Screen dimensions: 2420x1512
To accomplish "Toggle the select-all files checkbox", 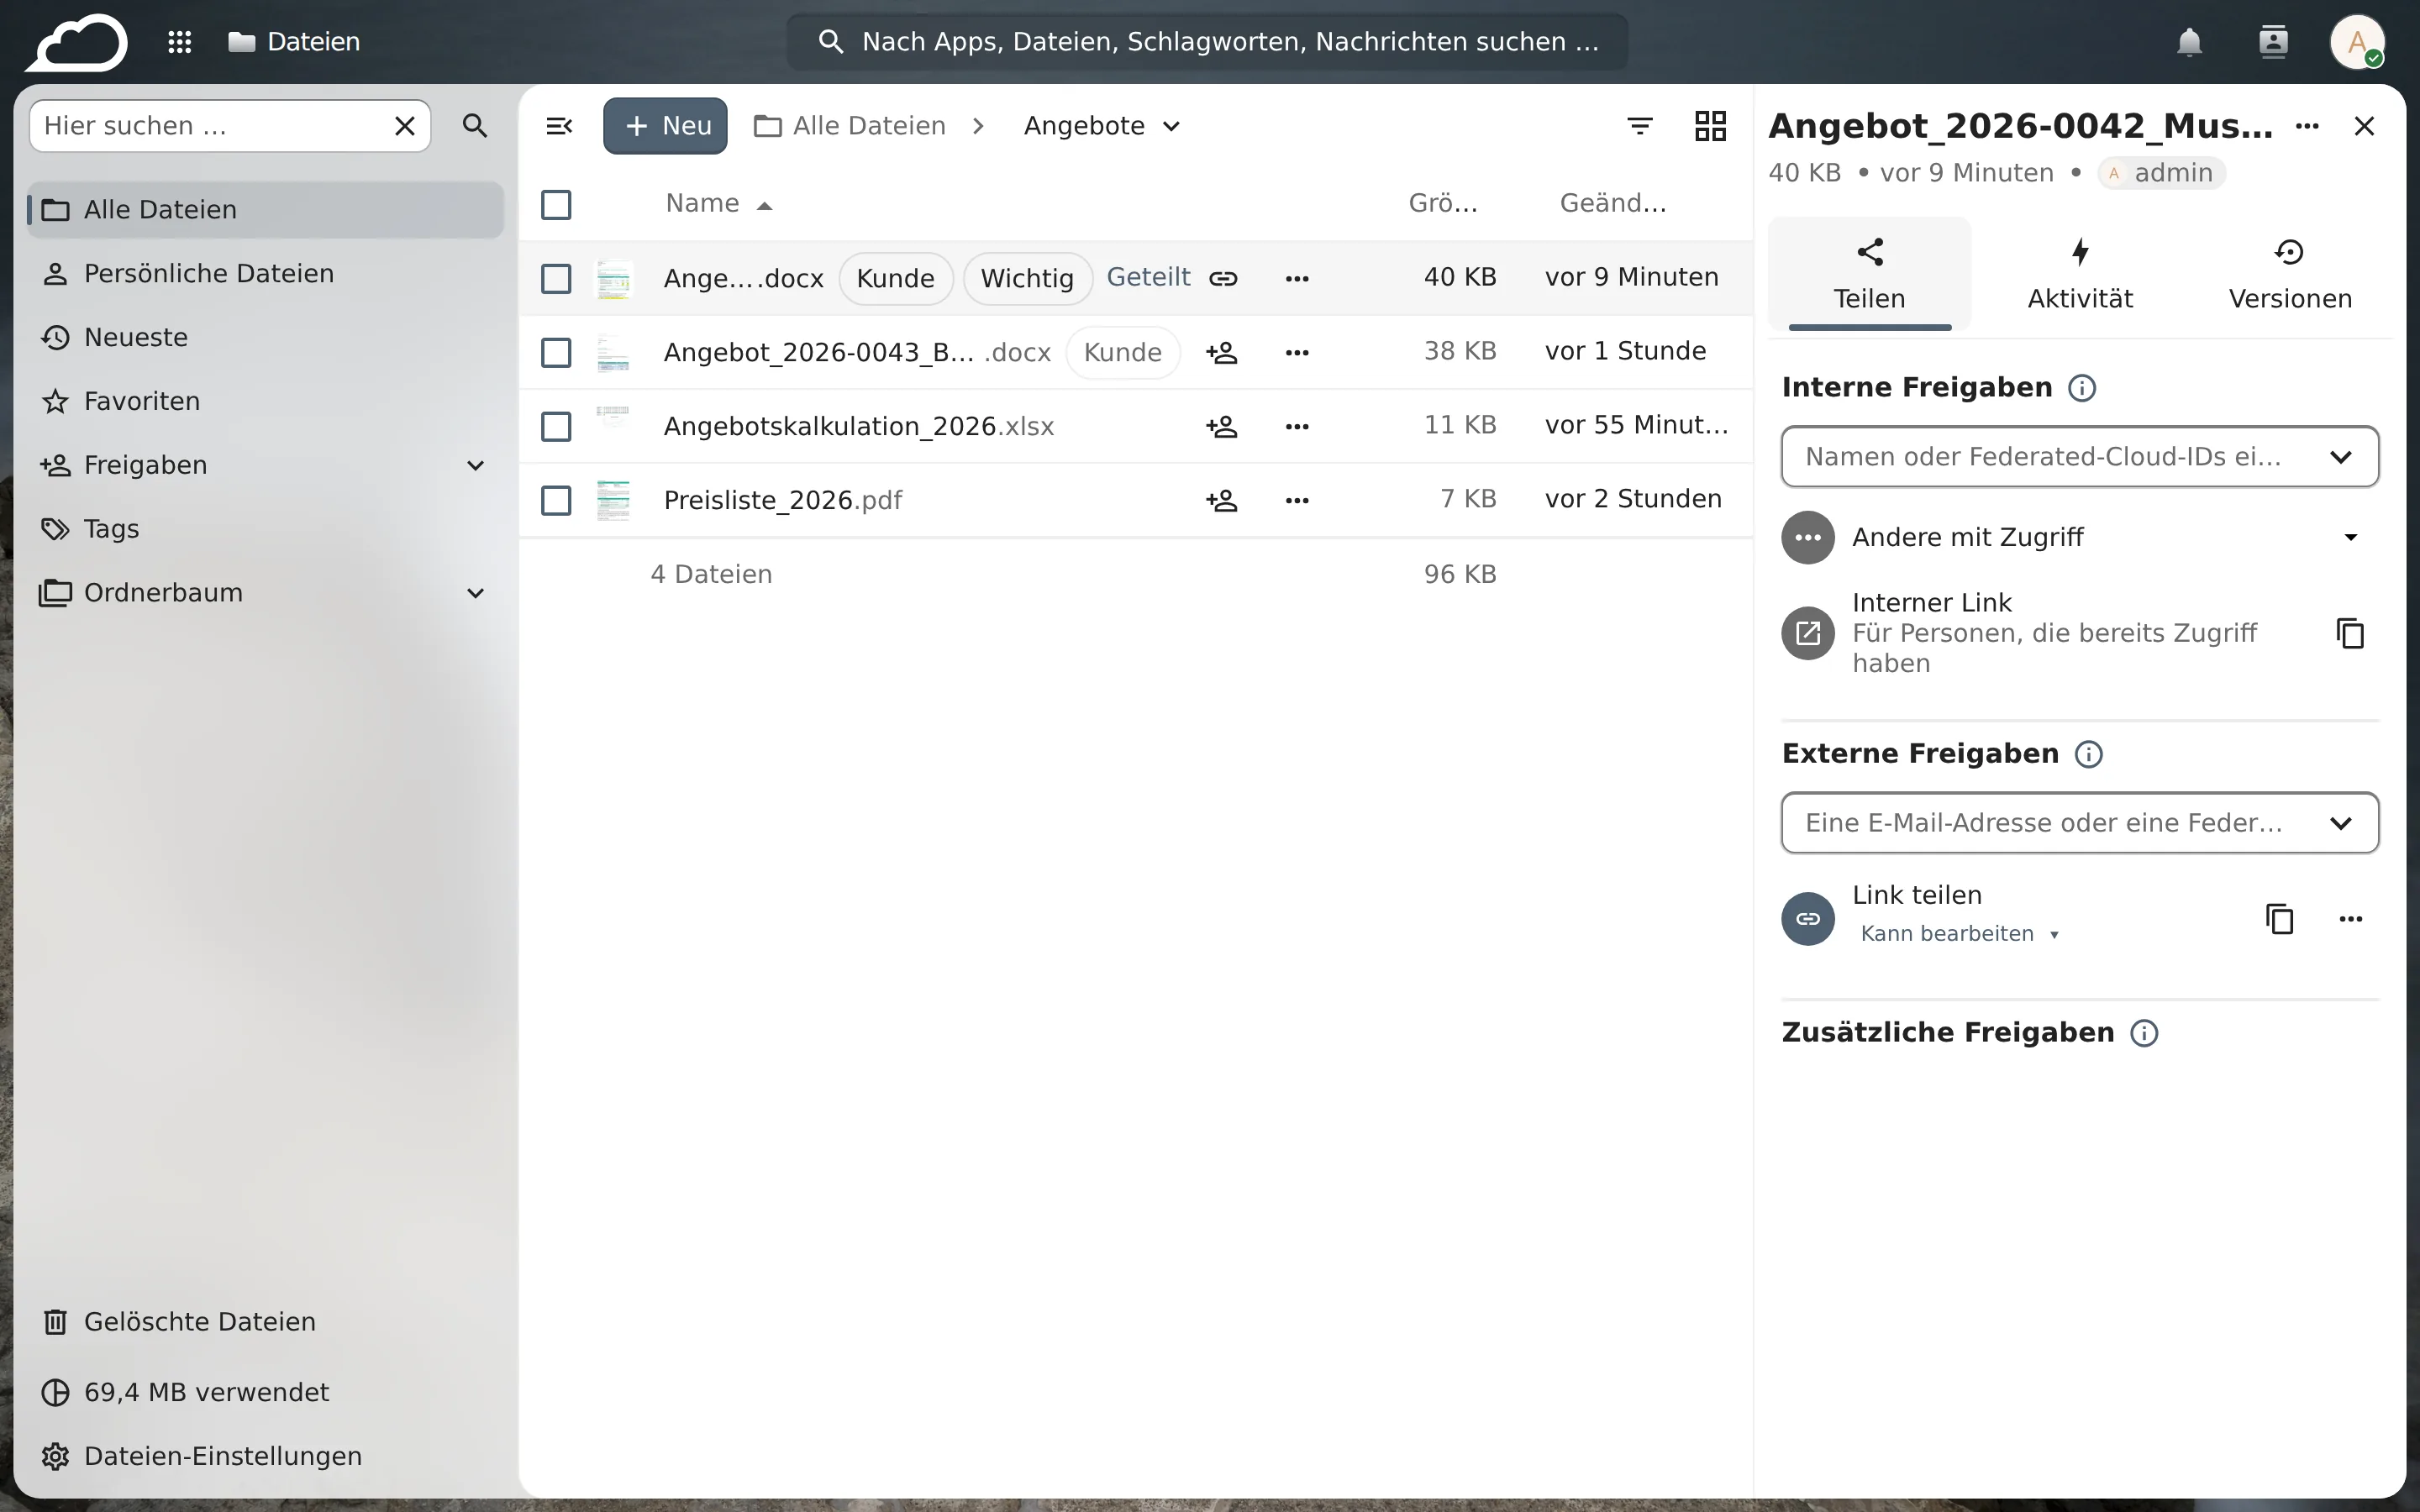I will (x=556, y=205).
